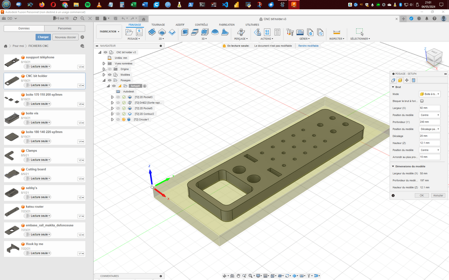Switch to the CONTRÔLE ribbon tab
Viewport: 449px width, 280px height.
pyautogui.click(x=201, y=25)
